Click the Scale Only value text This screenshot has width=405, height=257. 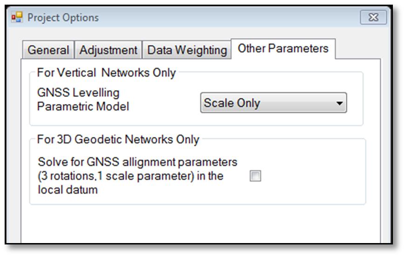pyautogui.click(x=232, y=103)
